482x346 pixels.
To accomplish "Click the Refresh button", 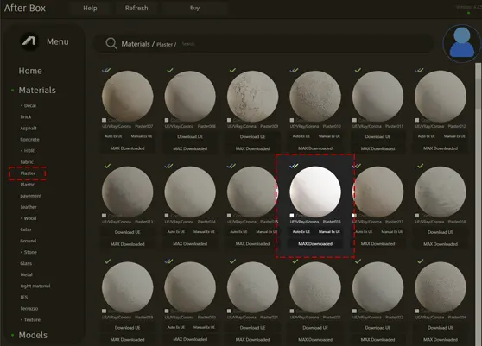I will coord(136,8).
